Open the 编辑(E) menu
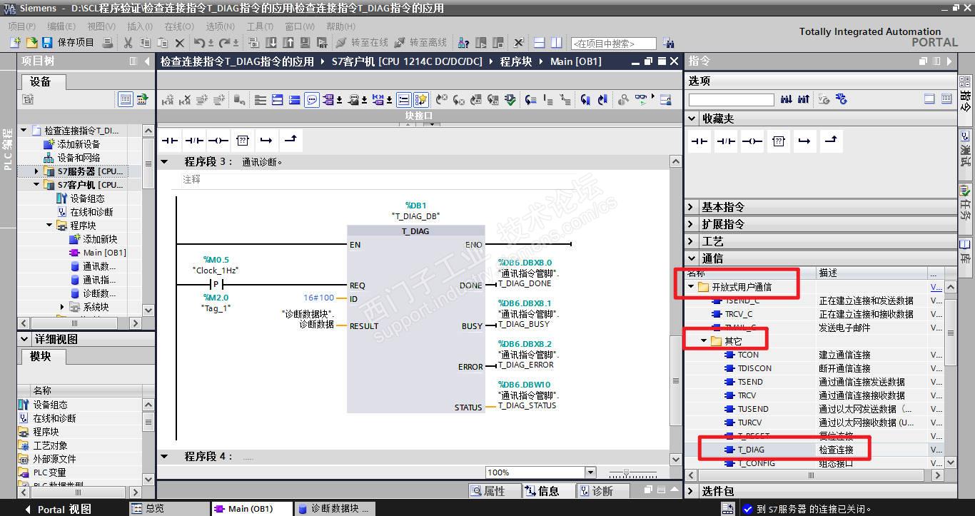This screenshot has height=516, width=975. pos(61,26)
